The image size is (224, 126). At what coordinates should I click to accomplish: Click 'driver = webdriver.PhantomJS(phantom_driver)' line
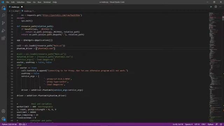(x=41, y=96)
